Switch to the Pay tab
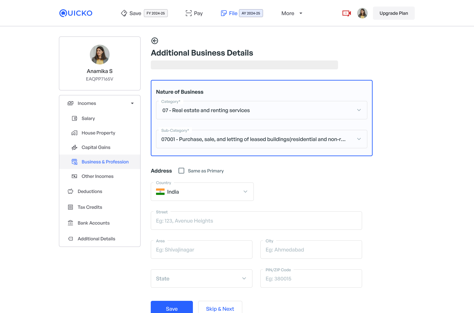The height and width of the screenshot is (313, 474). pyautogui.click(x=194, y=13)
